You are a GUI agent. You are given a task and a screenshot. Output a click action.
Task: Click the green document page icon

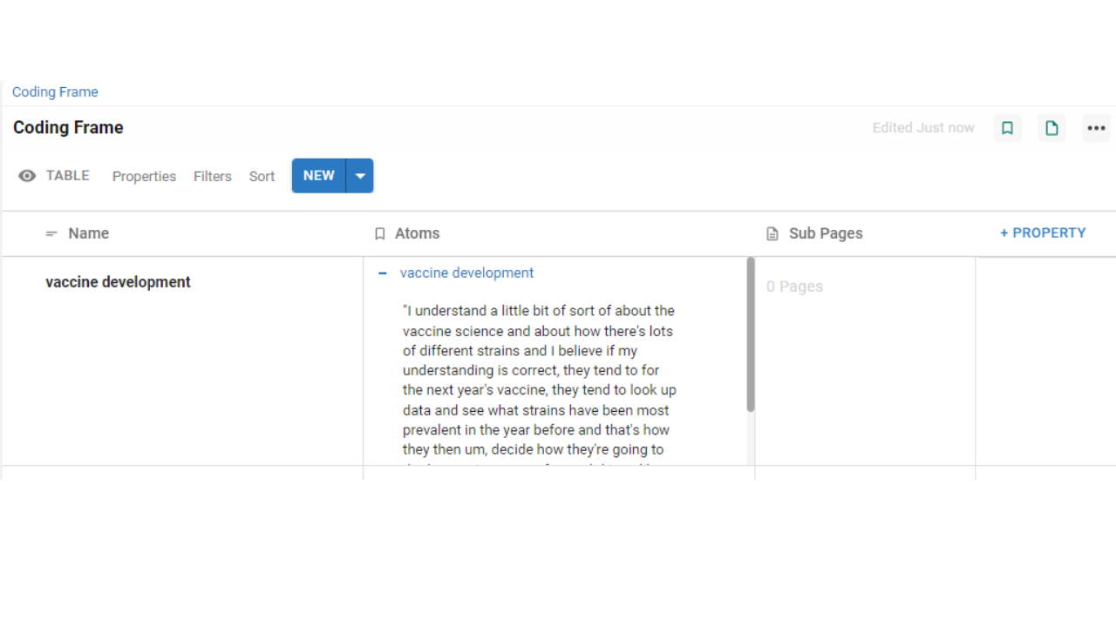click(x=1051, y=128)
